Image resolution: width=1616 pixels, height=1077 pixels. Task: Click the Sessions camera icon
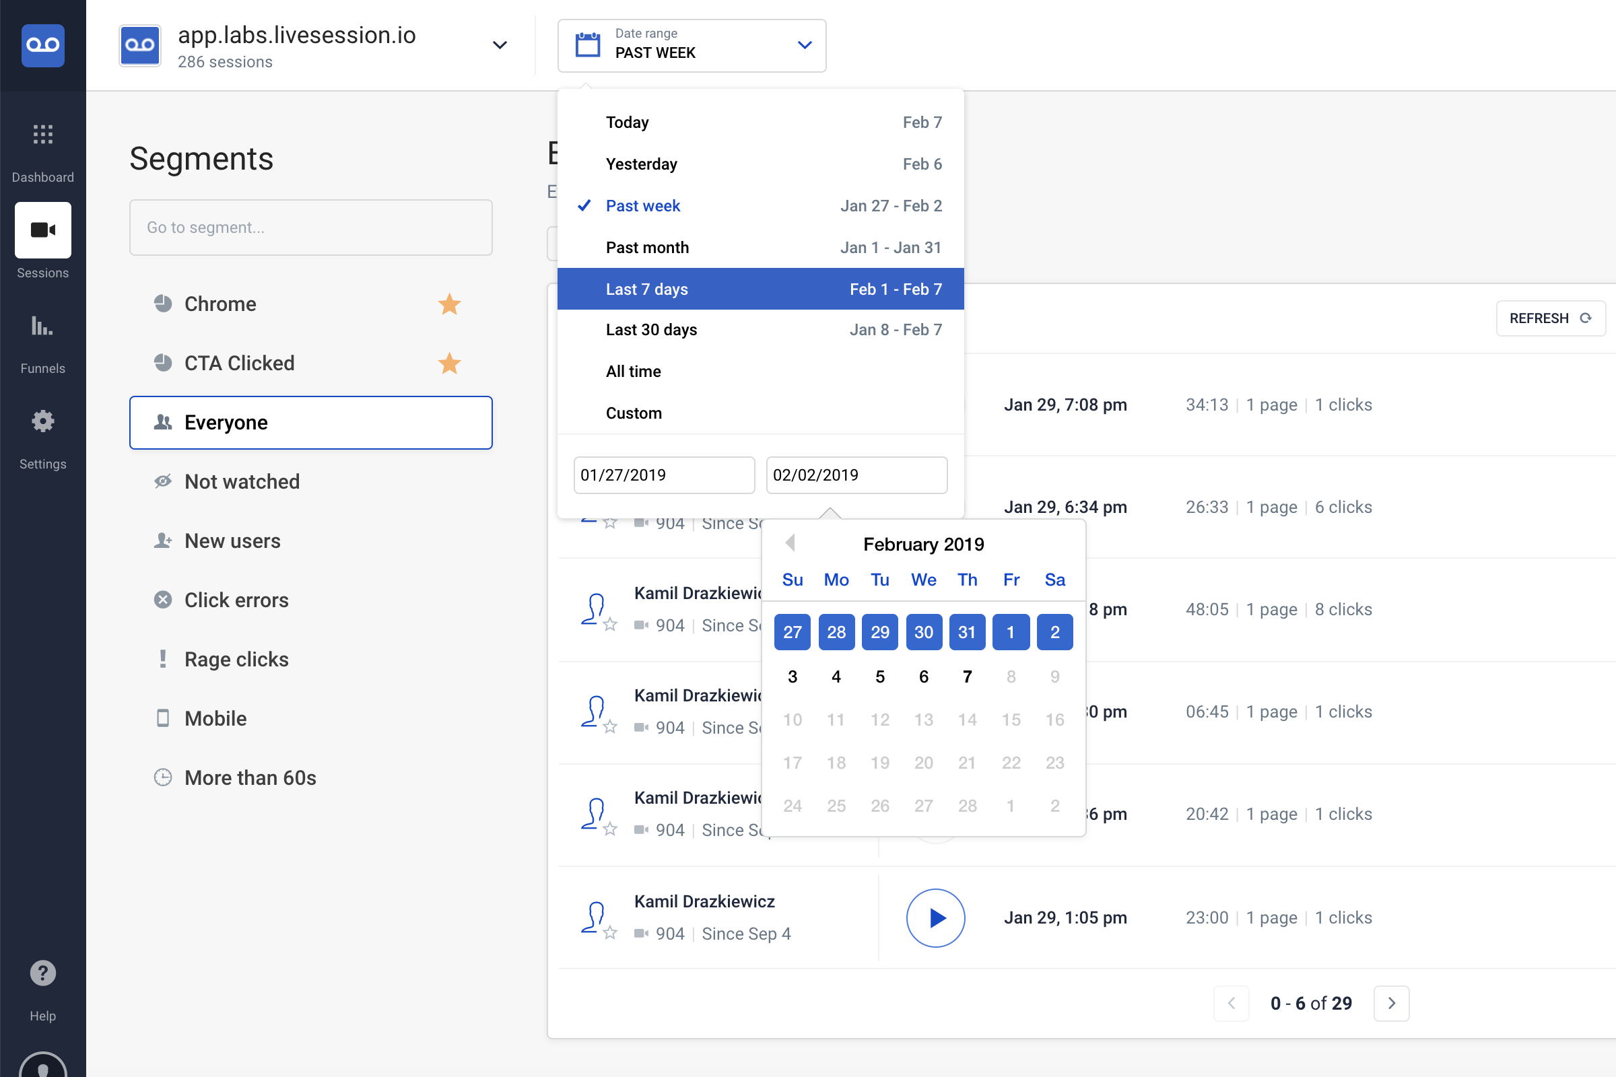42,230
